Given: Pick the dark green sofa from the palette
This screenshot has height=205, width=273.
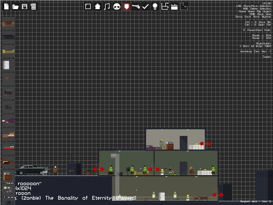Looking at the screenshot, I should tap(9, 37).
